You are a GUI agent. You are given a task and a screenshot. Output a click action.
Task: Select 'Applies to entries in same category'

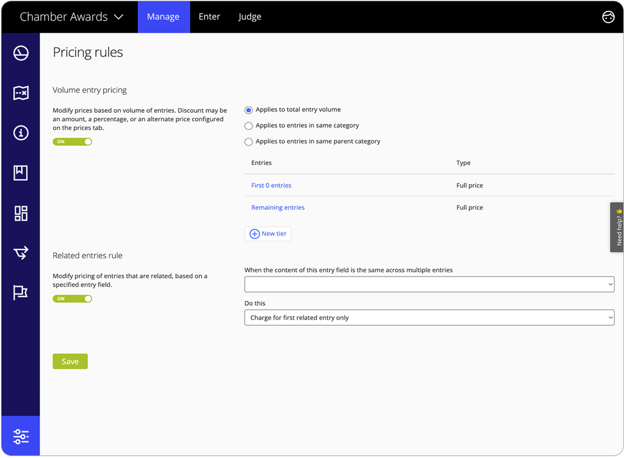248,126
